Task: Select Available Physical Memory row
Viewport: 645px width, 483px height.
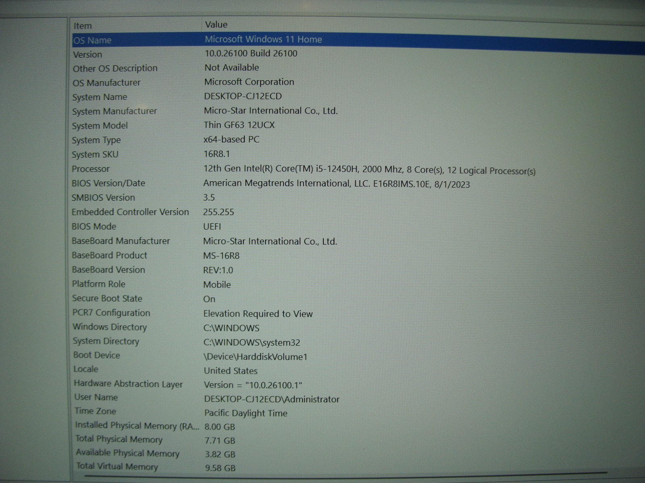Action: pos(127,453)
